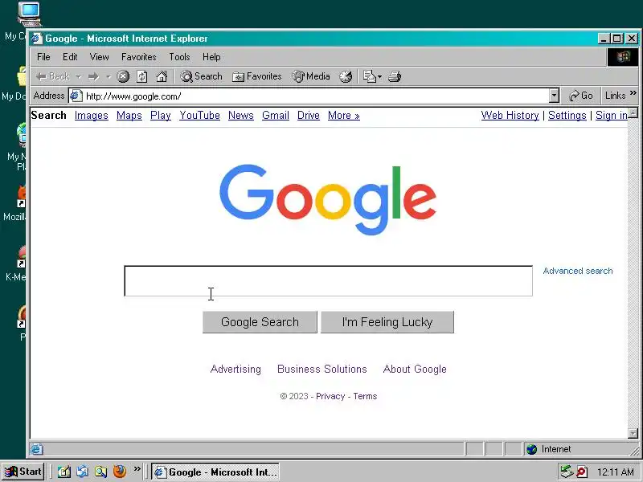
Task: Open the Favorites pane from toolbar
Action: click(256, 76)
